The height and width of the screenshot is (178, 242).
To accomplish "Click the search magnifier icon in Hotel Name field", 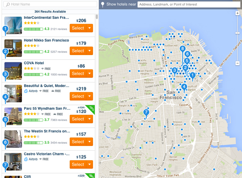I will (x=8, y=4).
